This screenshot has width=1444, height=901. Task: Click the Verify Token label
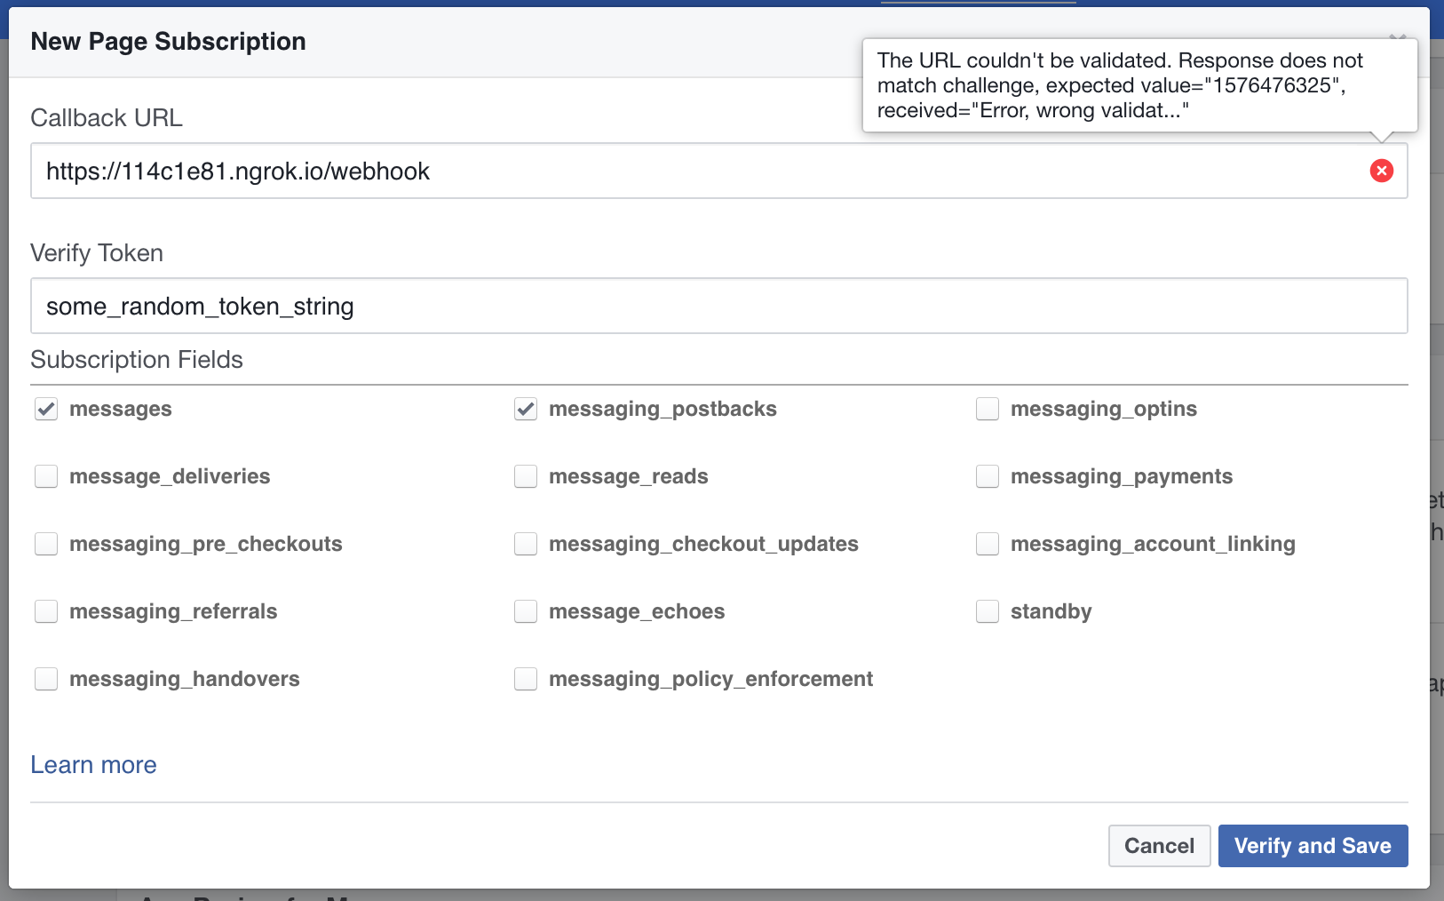click(97, 253)
